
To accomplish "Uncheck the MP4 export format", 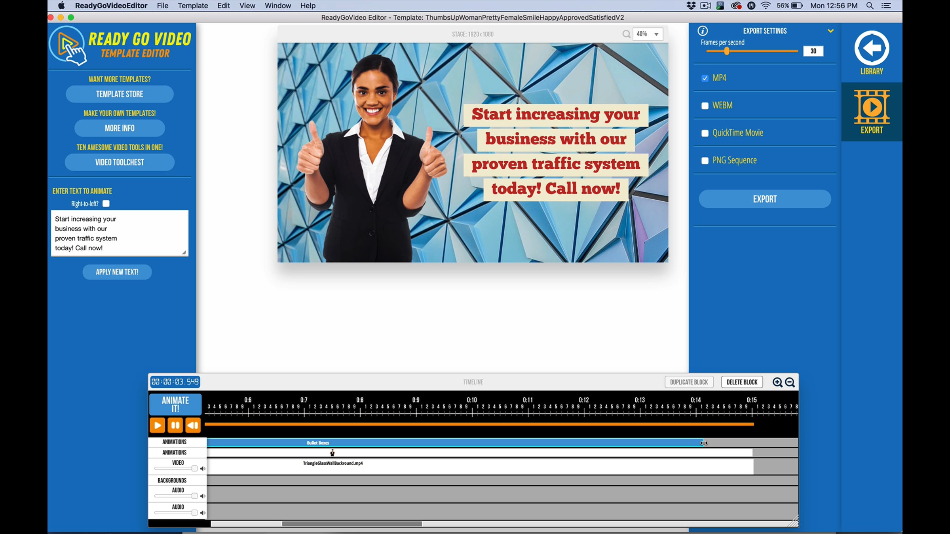I will tap(705, 78).
